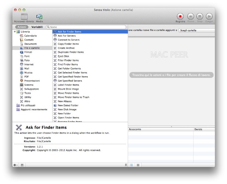The width and height of the screenshot is (227, 184).
Task: Click the Passo step button
Action: 191,17
